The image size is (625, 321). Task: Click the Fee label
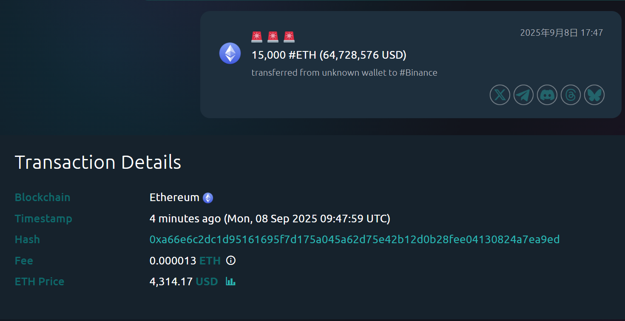tap(23, 260)
